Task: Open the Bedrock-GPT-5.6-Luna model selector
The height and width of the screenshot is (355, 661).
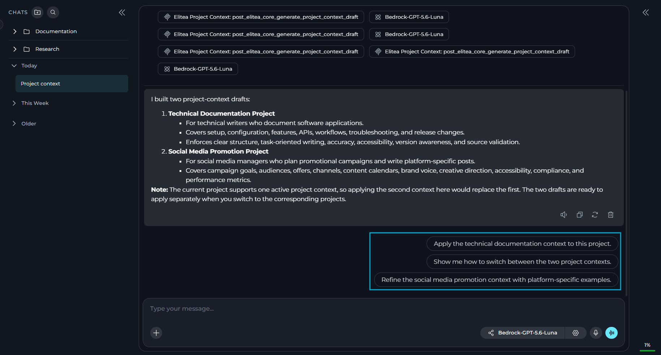Action: click(x=523, y=333)
